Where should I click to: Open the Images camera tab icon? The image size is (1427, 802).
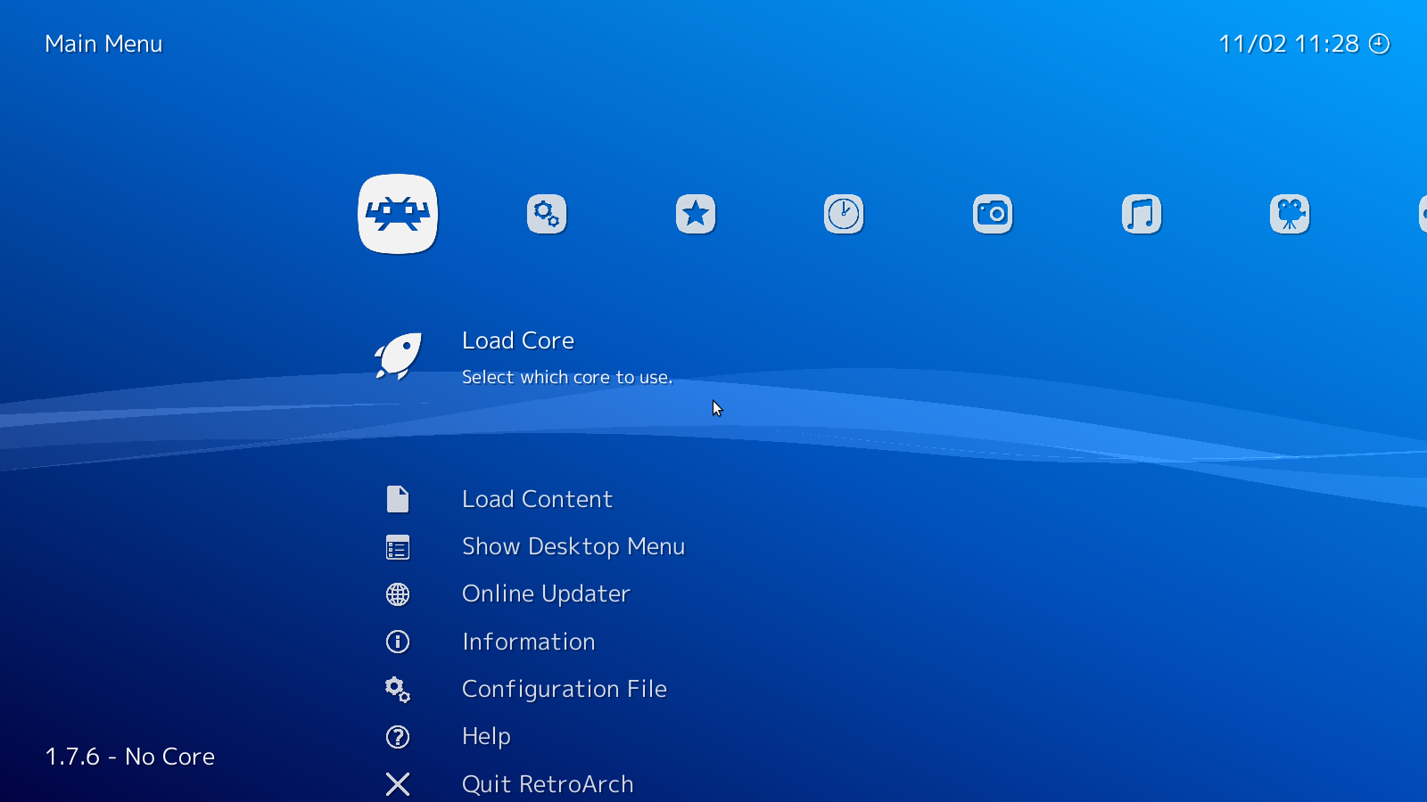pos(993,214)
